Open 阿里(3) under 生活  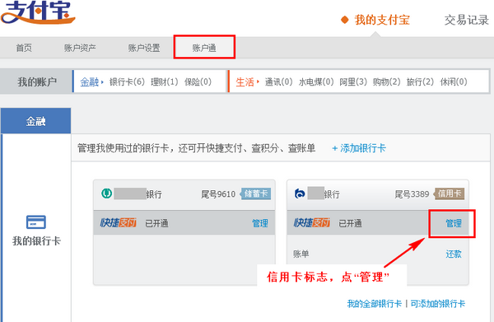[353, 82]
